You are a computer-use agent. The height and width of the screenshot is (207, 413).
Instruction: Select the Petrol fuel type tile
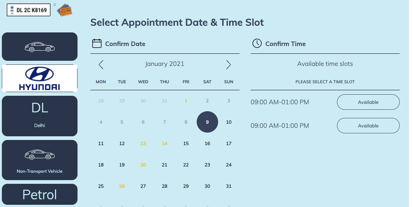(x=39, y=194)
